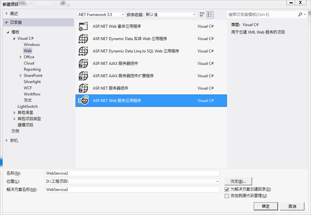Select ASP.NET Dynamic Data Linq to SQL text
311x215 pixels.
click(x=136, y=51)
